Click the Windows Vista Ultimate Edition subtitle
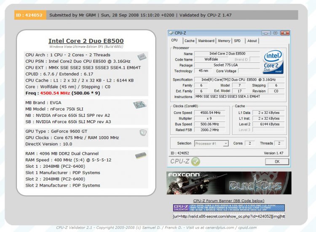 (x=86, y=47)
